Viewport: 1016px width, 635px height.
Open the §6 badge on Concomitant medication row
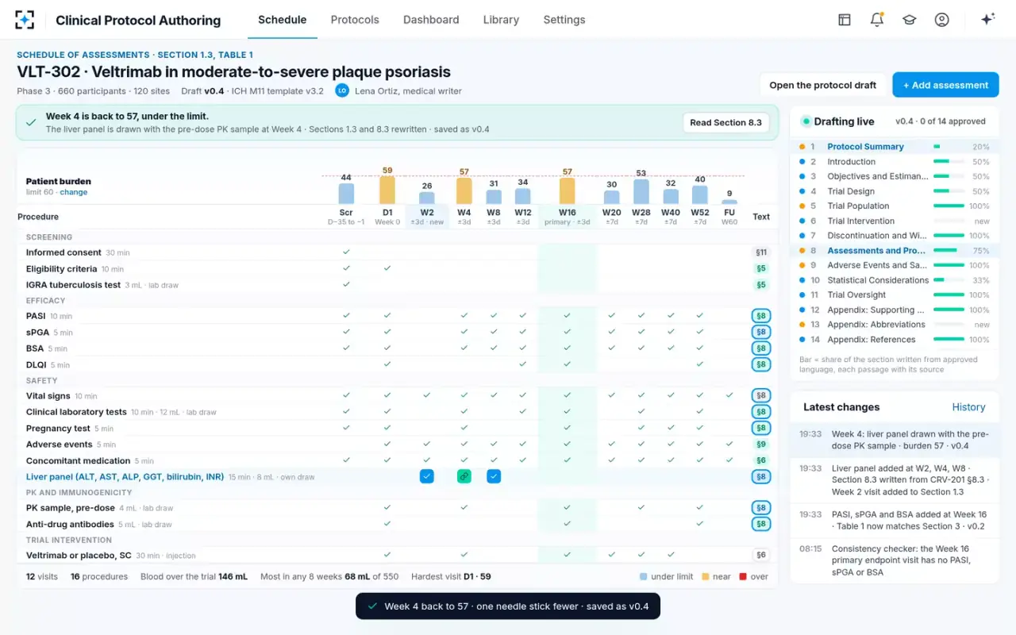click(x=761, y=460)
